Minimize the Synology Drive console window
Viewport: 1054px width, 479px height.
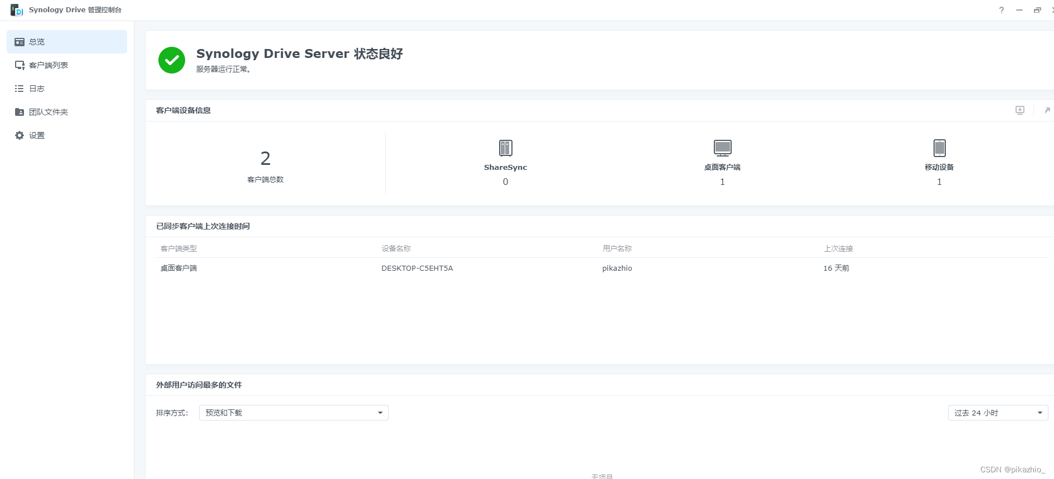click(x=1019, y=10)
